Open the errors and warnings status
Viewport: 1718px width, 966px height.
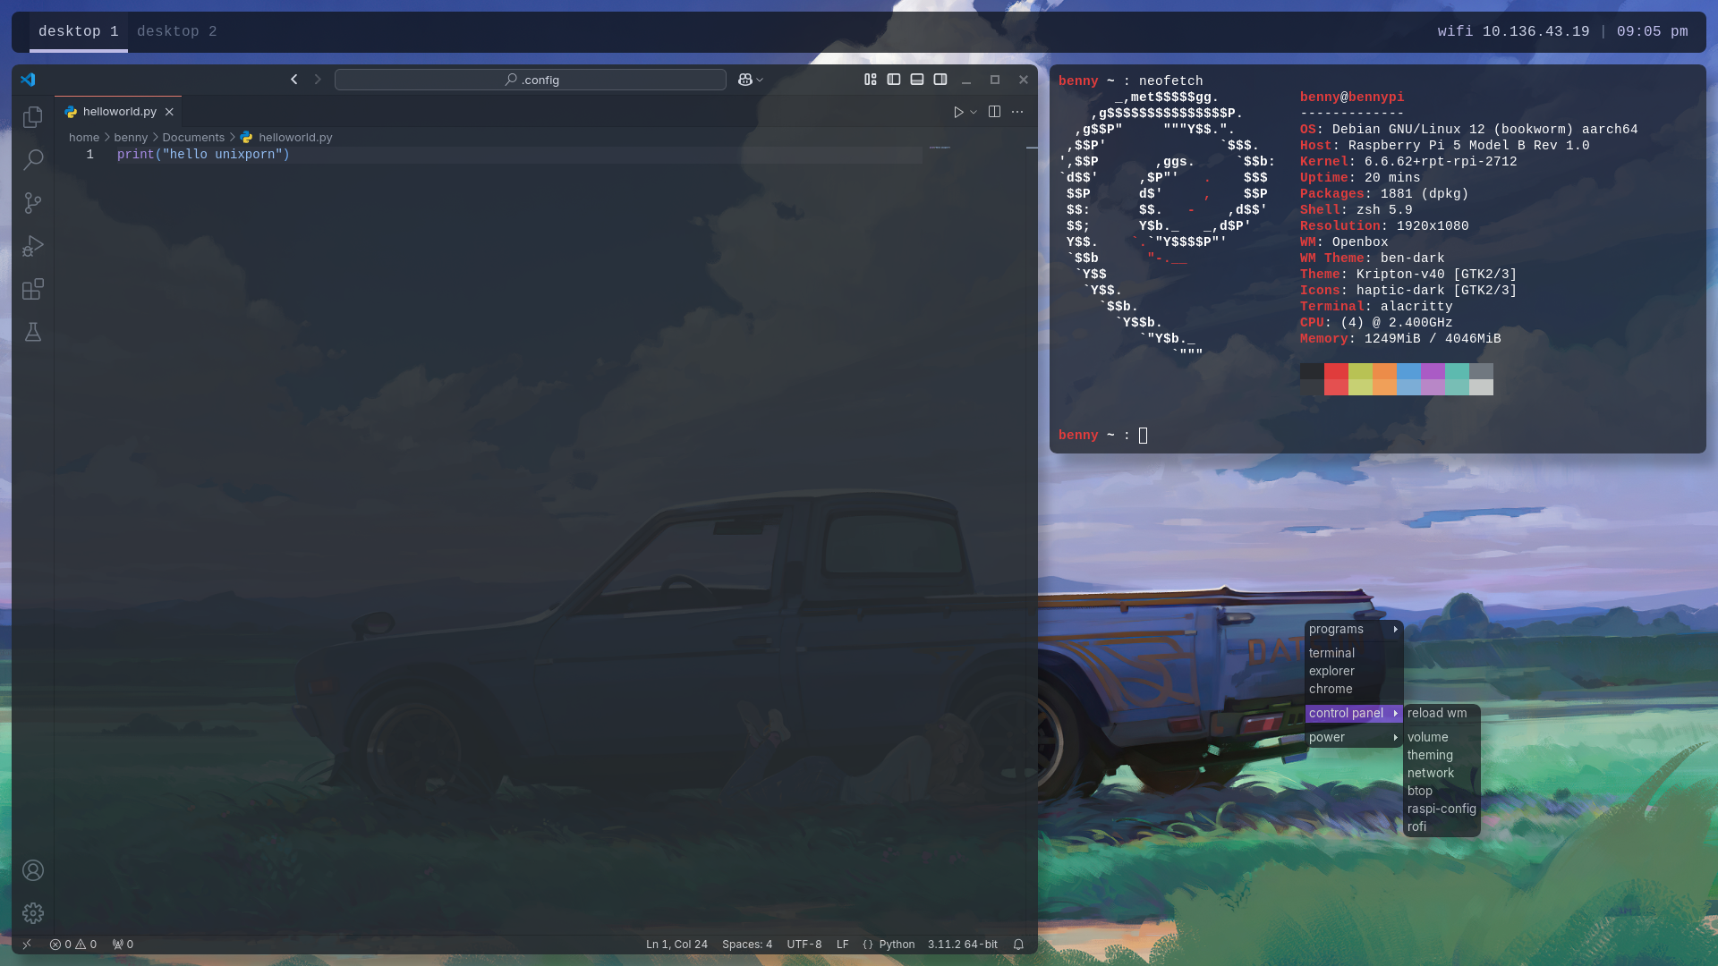(x=73, y=944)
